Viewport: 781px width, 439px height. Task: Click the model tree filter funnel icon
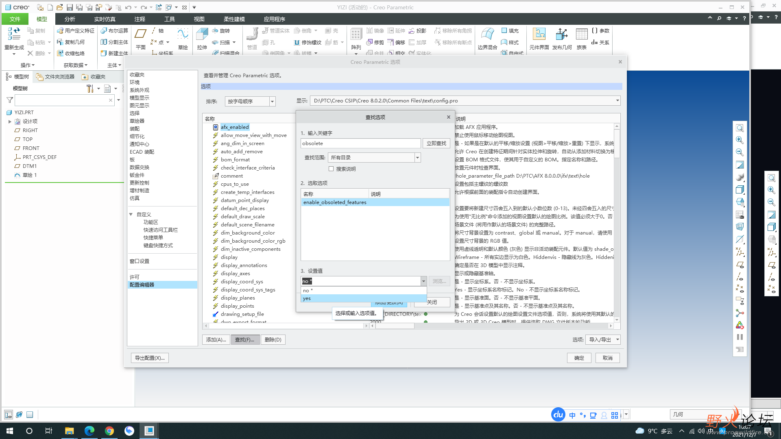[10, 100]
